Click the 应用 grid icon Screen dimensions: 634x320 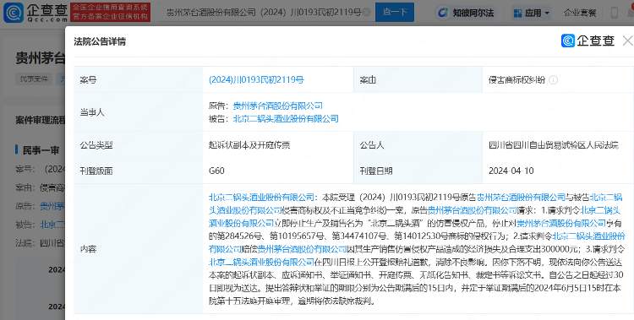point(517,14)
